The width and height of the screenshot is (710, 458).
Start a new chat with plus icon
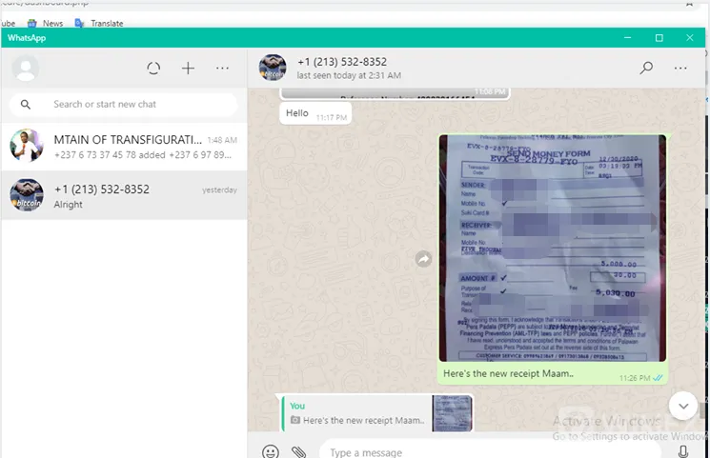coord(188,68)
